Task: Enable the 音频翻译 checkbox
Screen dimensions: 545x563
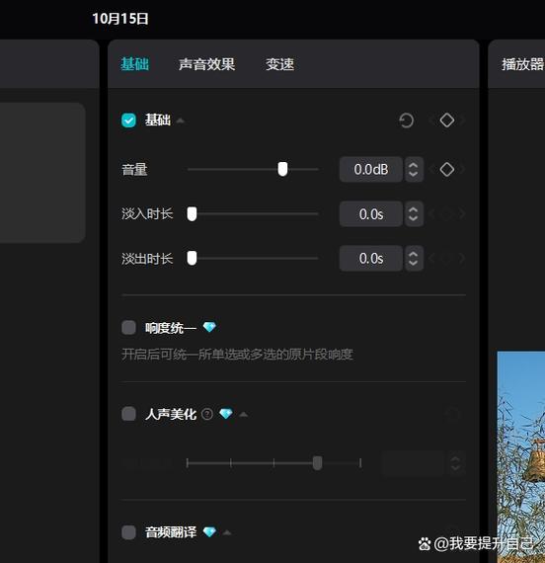Action: tap(128, 532)
